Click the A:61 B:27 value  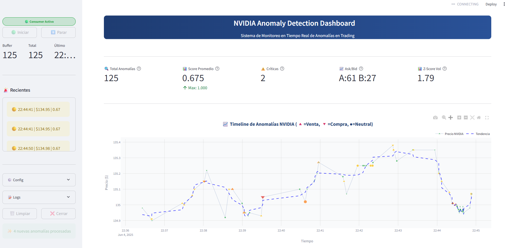coord(357,78)
